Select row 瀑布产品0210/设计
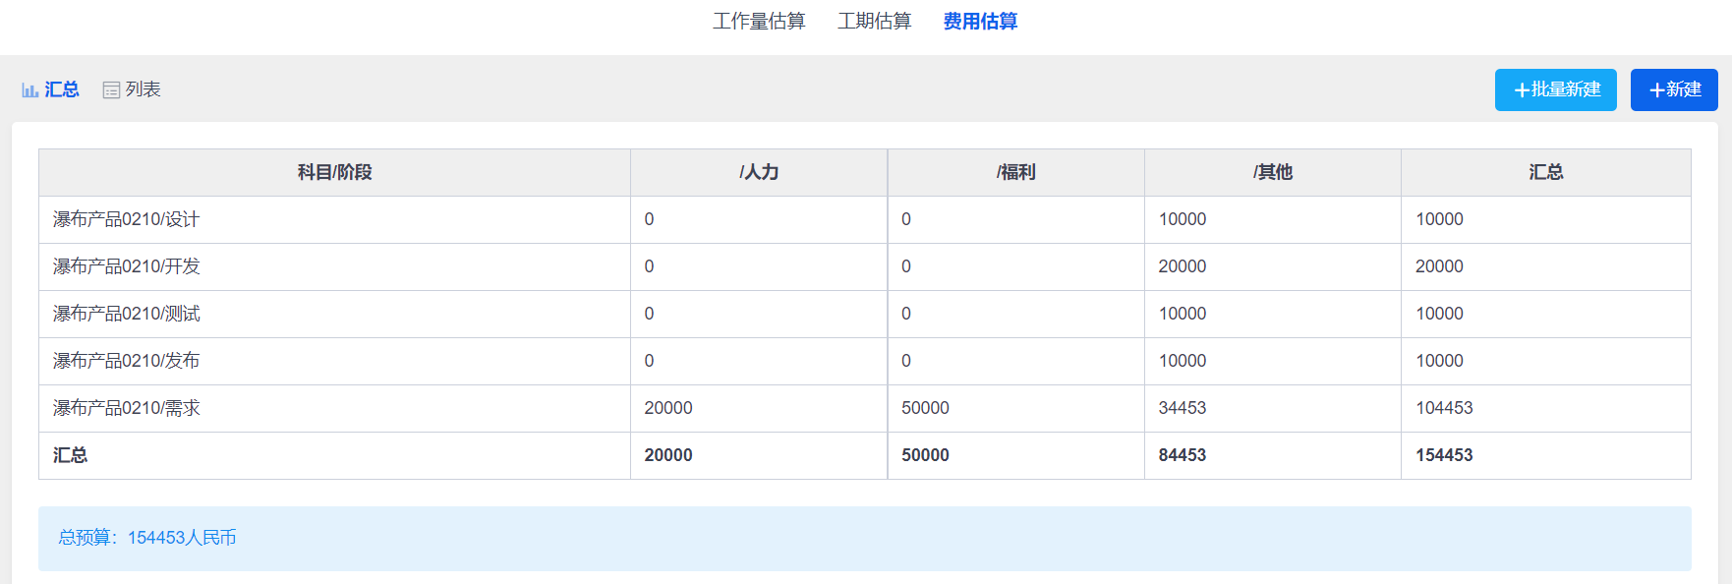This screenshot has width=1732, height=584. point(865,219)
